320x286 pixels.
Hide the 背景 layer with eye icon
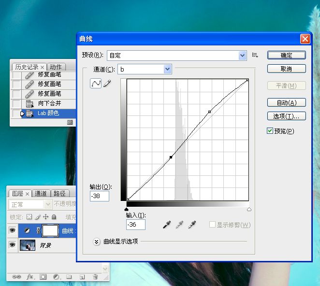[x=12, y=245]
